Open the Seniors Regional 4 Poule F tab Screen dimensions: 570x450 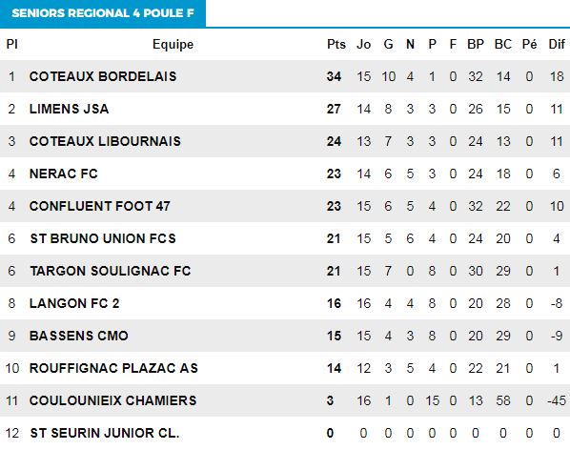103,13
